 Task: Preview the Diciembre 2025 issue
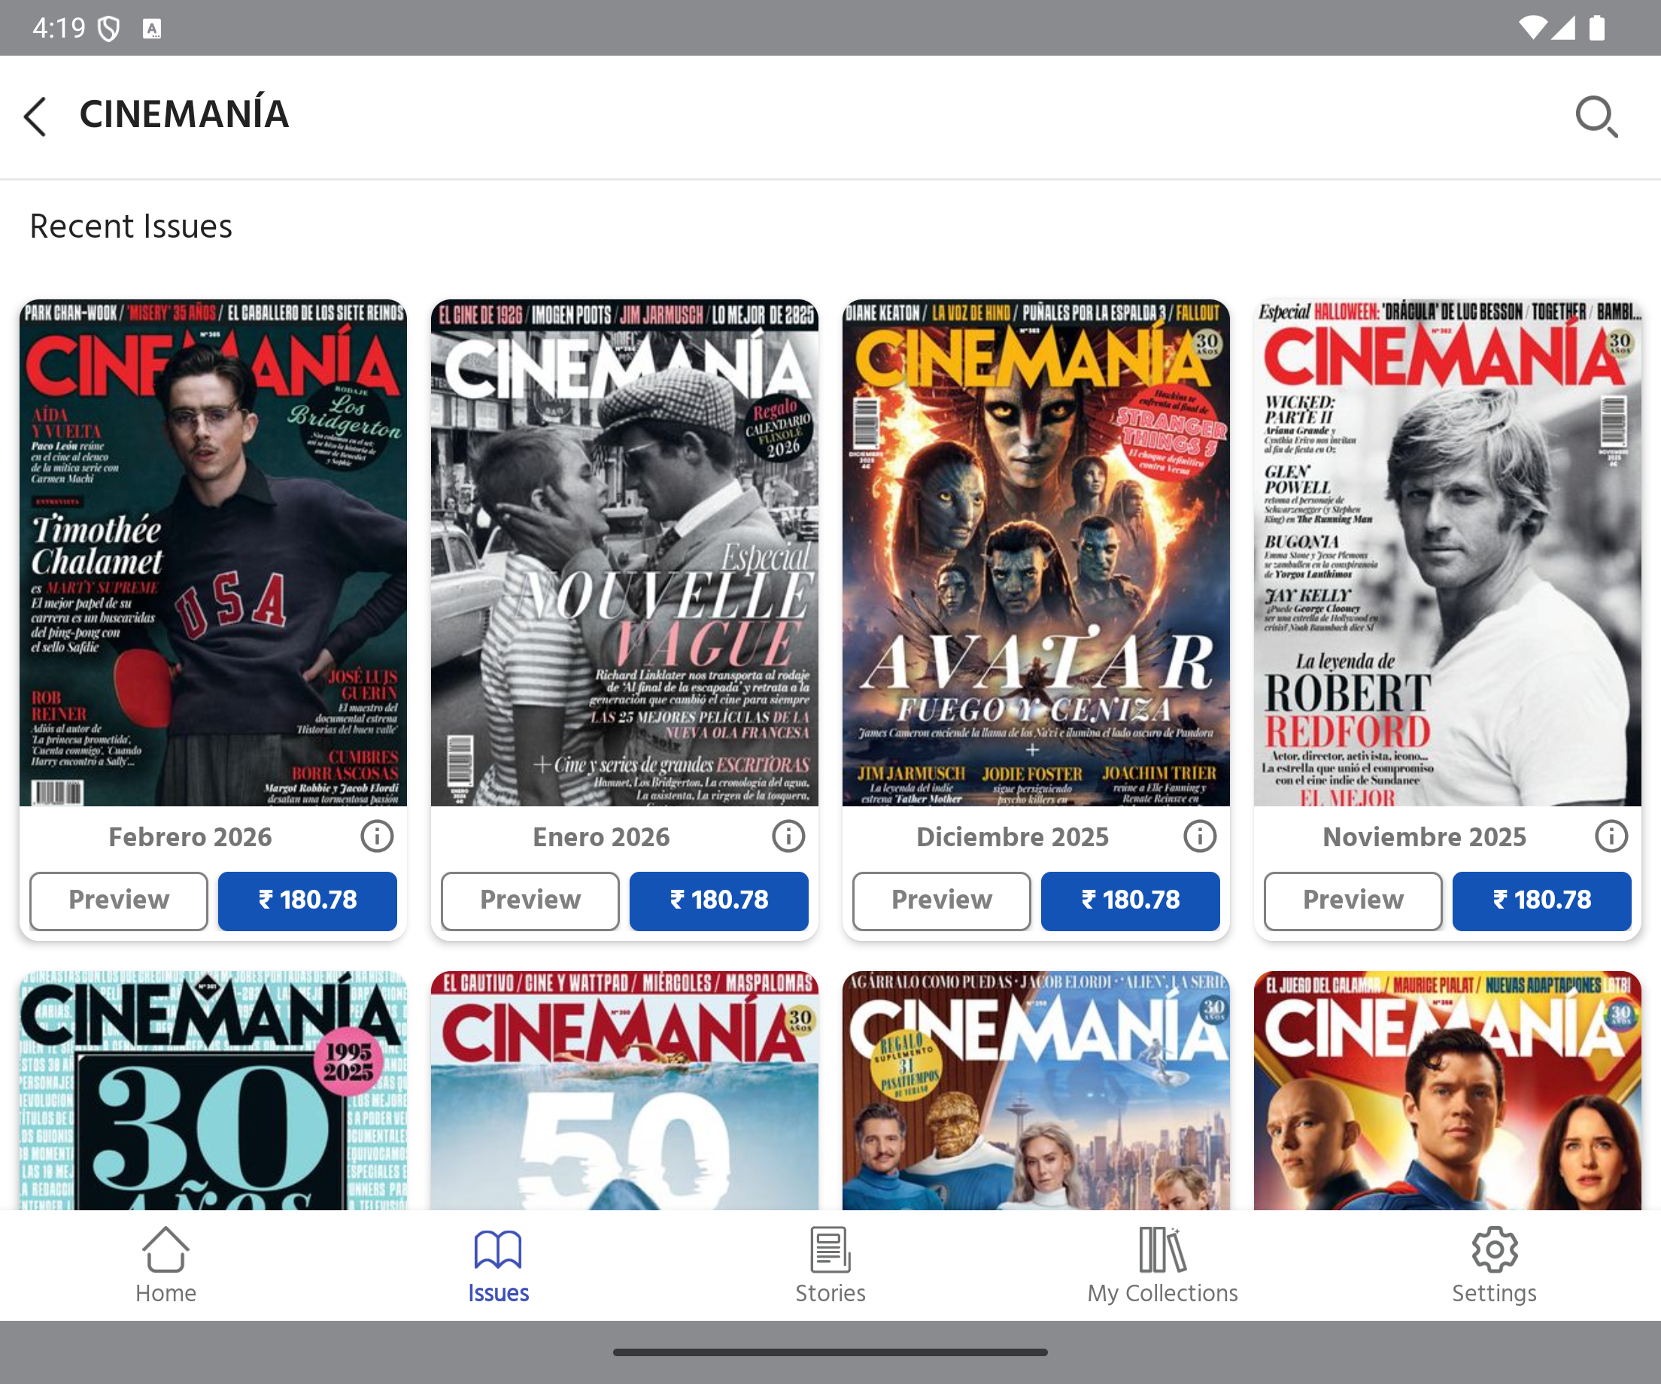941,900
